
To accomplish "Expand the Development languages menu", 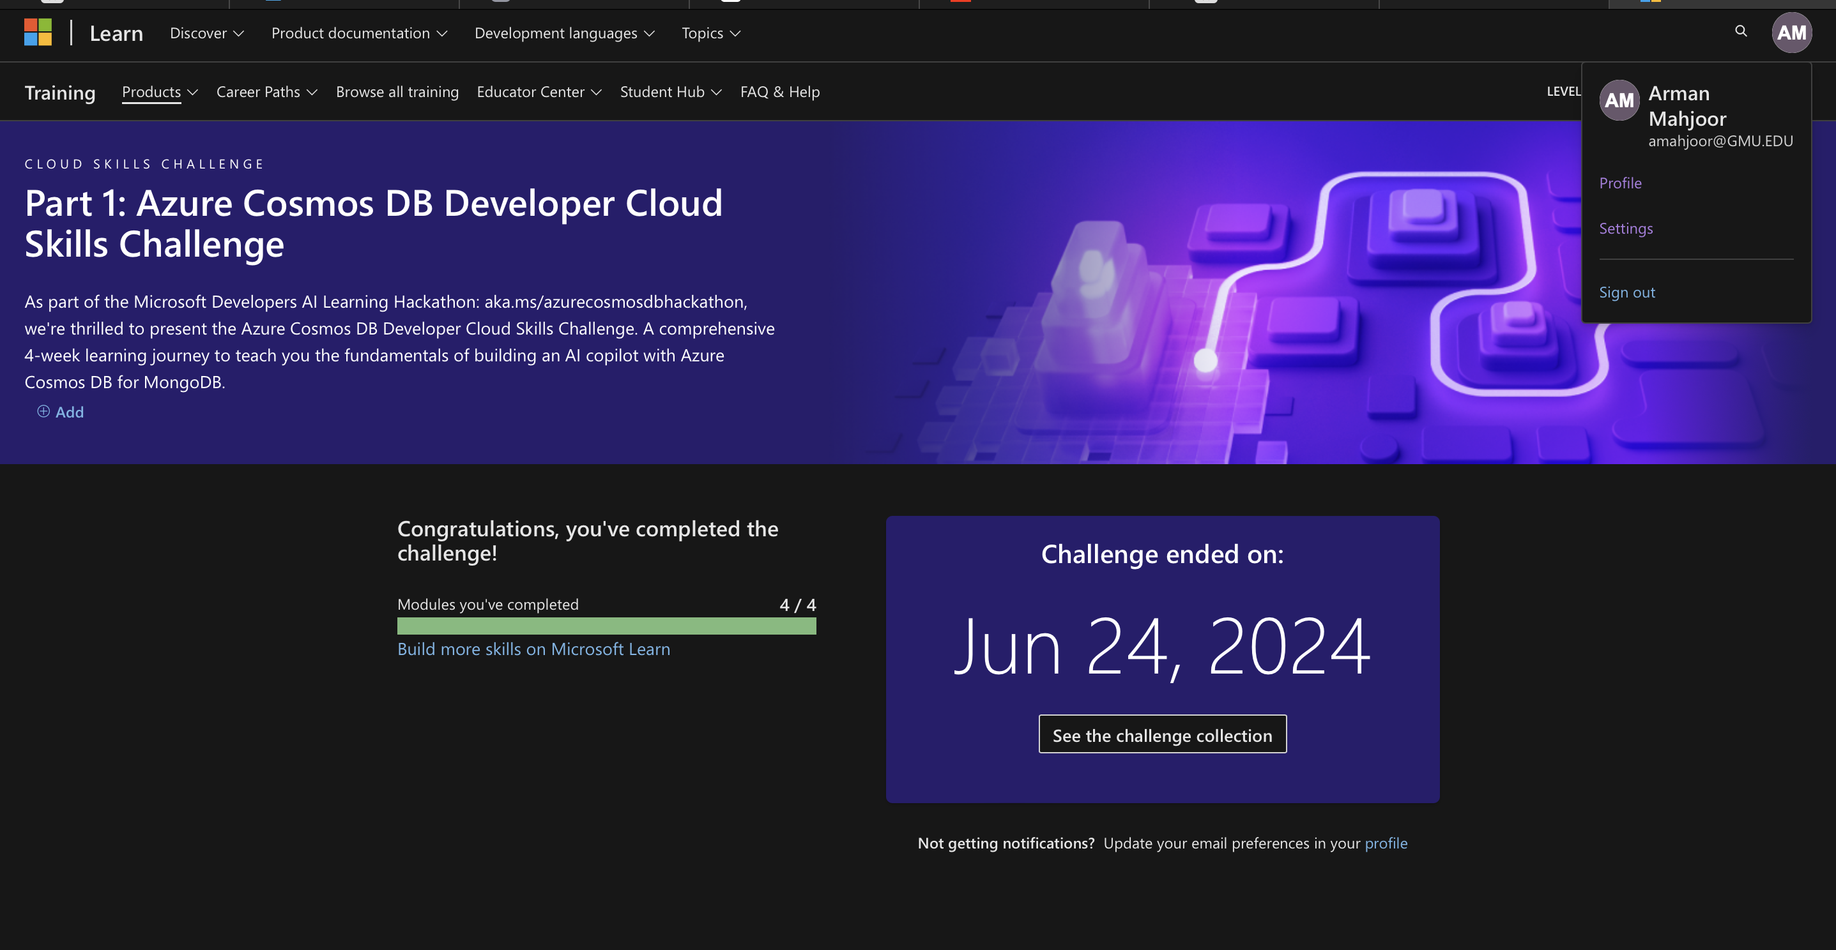I will coord(565,33).
